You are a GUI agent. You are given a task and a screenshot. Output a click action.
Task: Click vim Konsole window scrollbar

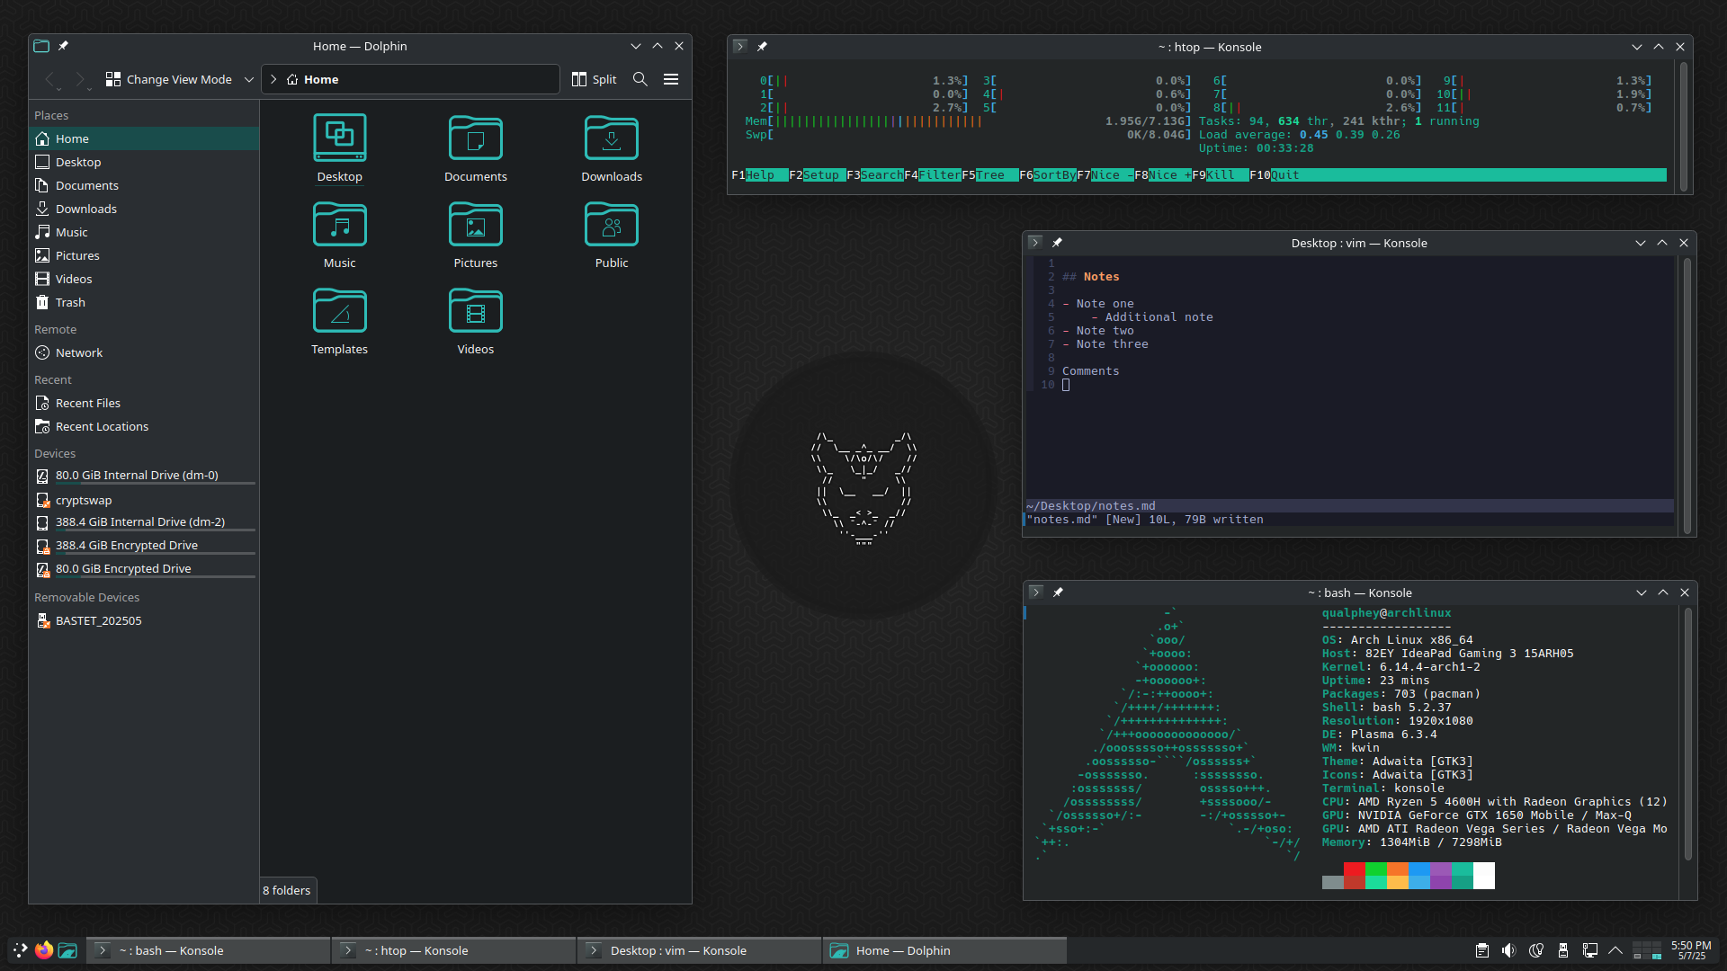point(1687,396)
